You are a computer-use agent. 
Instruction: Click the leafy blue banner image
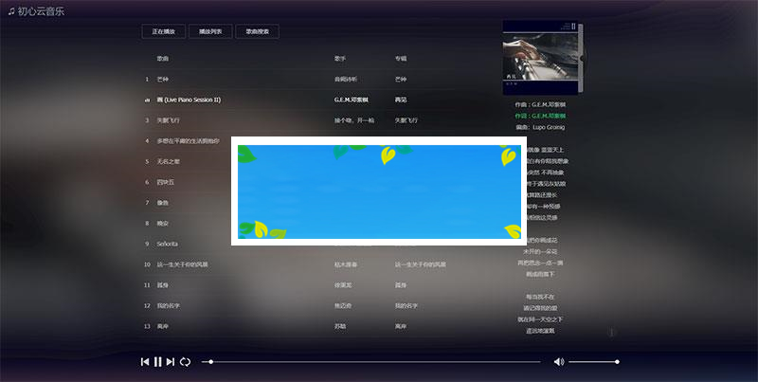[379, 191]
